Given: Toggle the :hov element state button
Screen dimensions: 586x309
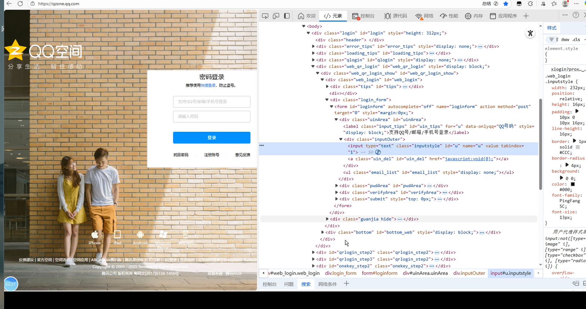Looking at the screenshot, I should coord(565,40).
